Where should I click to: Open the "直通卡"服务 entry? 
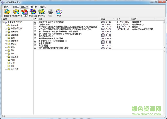coord(44,24)
